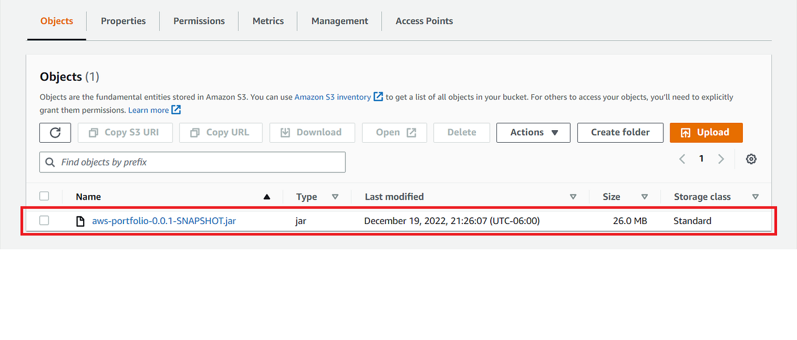
Task: Click the Name column header
Action: tap(88, 197)
